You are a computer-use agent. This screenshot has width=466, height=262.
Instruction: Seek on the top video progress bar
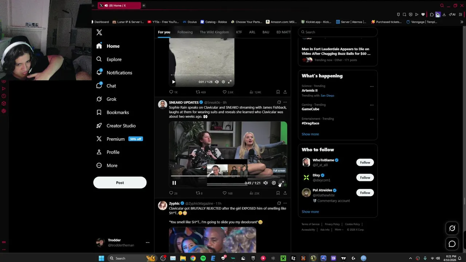[201, 75]
